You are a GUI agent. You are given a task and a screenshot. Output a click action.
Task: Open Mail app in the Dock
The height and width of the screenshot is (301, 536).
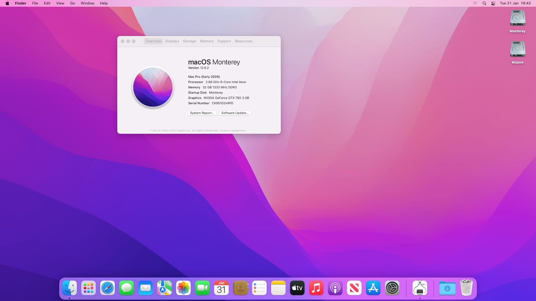pyautogui.click(x=145, y=288)
